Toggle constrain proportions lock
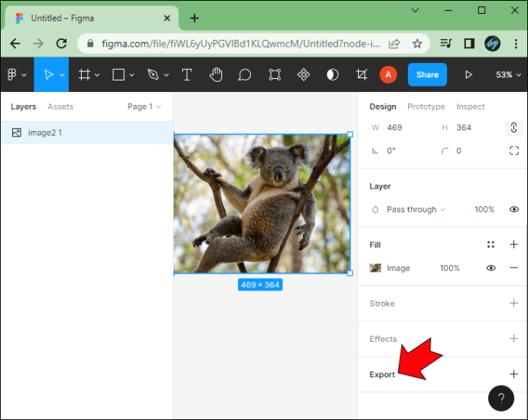Image resolution: width=528 pixels, height=420 pixels. (513, 128)
